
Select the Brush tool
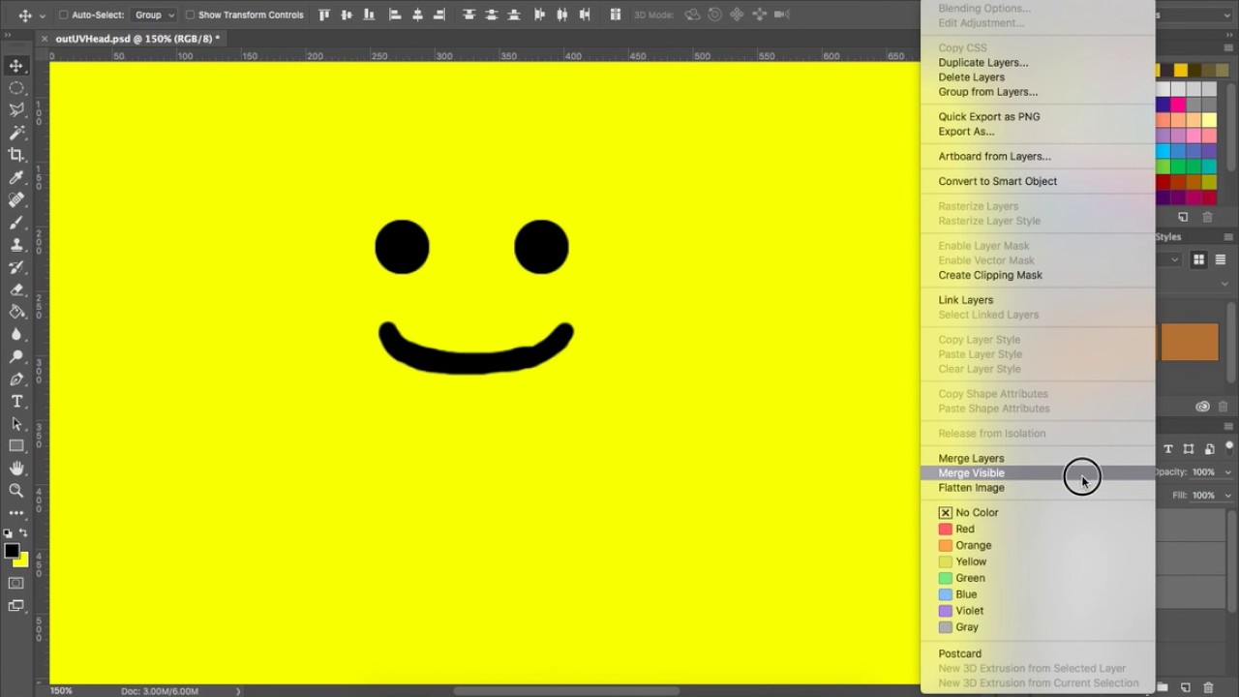16,223
